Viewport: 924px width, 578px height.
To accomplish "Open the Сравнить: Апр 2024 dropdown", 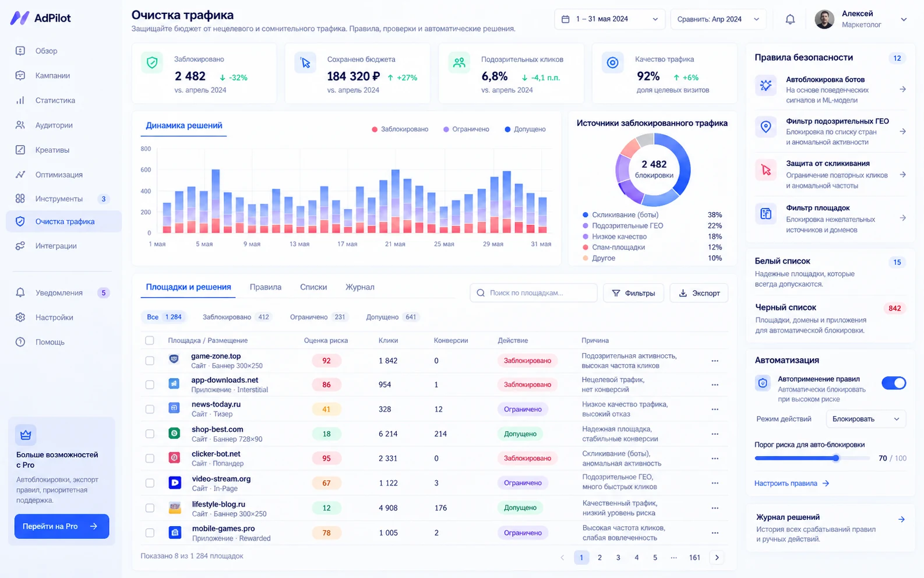I will (718, 19).
